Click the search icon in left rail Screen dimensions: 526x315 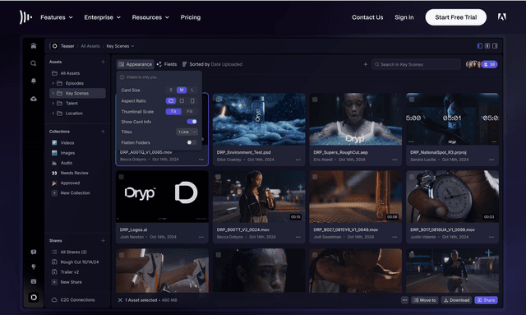pos(33,63)
